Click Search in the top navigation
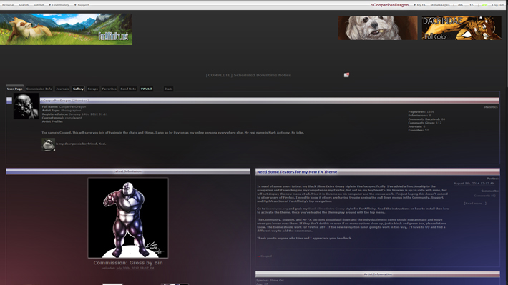Screen dimensions: 508x285 click(x=24, y=5)
